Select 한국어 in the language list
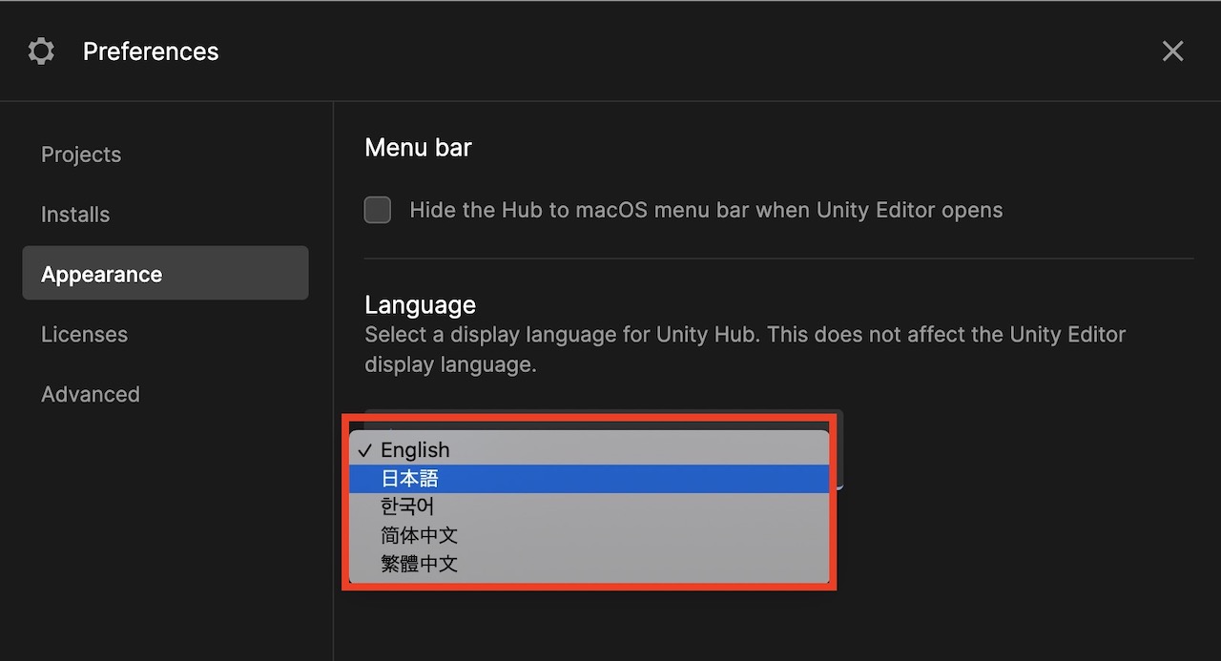Image resolution: width=1221 pixels, height=661 pixels. point(406,506)
